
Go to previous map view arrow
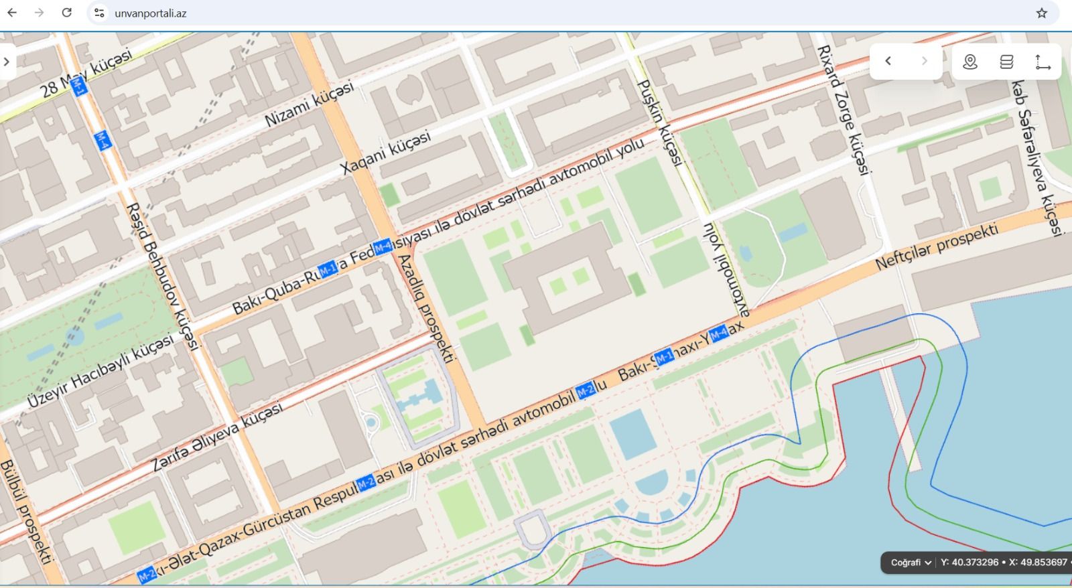pos(888,62)
